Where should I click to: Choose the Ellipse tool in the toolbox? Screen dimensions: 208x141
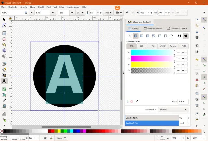4,39
